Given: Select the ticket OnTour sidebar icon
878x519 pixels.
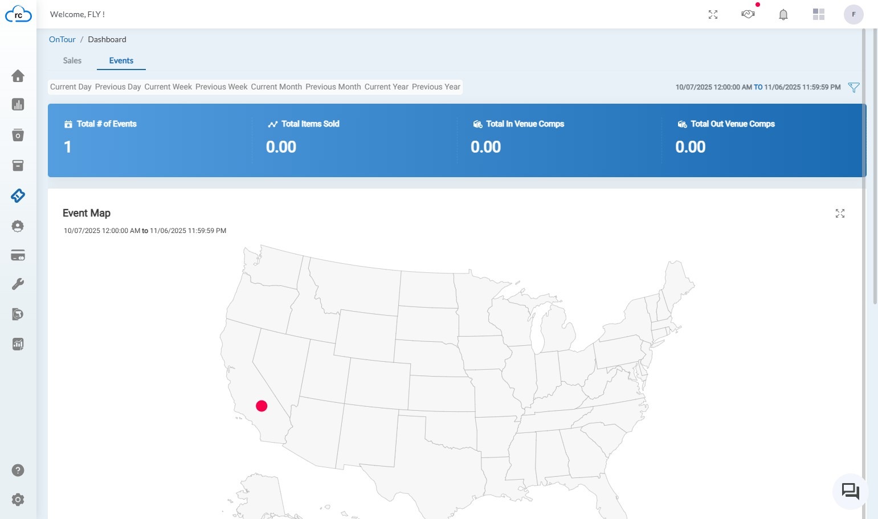Looking at the screenshot, I should point(18,195).
